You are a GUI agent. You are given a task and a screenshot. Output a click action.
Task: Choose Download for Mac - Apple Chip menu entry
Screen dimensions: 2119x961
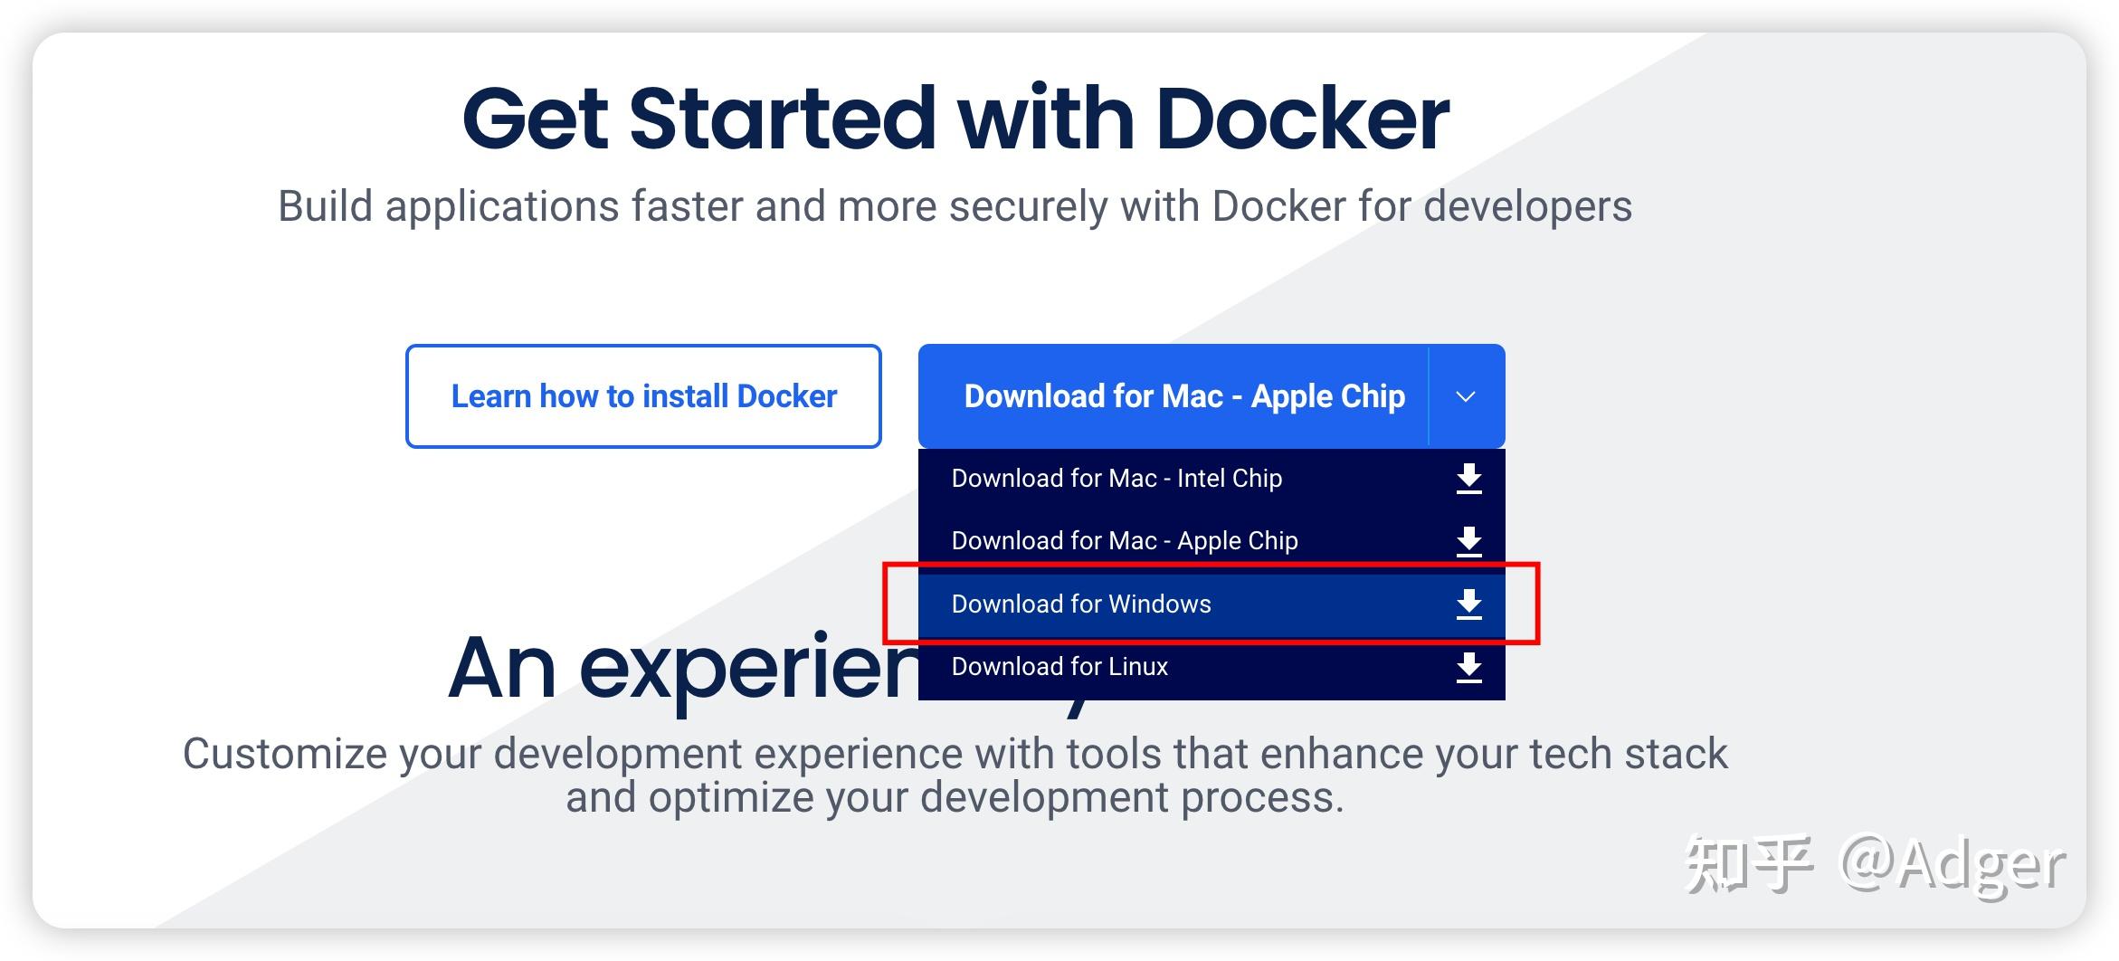pos(1212,541)
